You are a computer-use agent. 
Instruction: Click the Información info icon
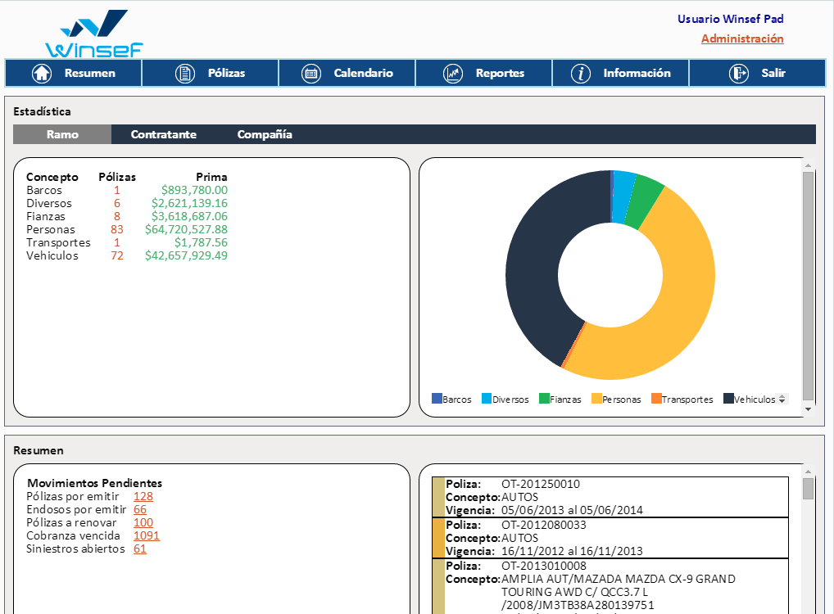click(581, 73)
